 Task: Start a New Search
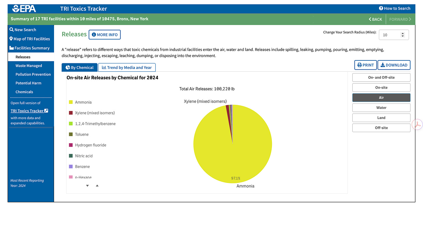click(23, 30)
